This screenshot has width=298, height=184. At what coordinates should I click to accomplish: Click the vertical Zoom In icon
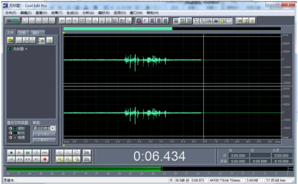(87, 153)
